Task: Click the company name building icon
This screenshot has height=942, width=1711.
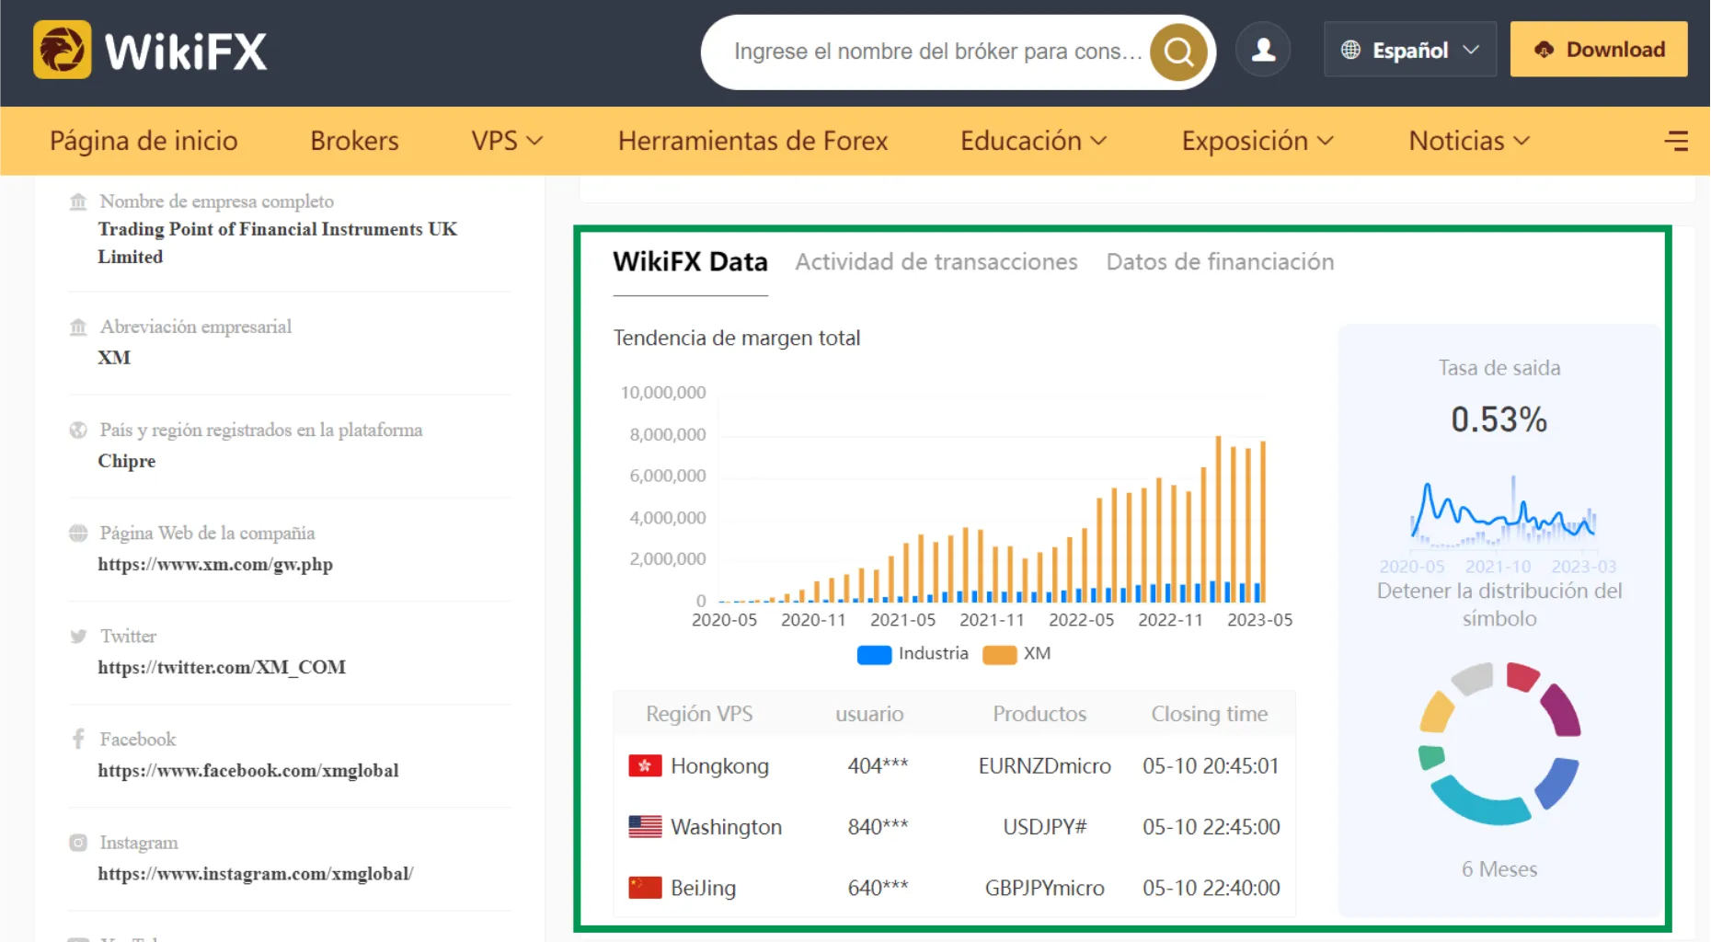Action: (x=78, y=201)
